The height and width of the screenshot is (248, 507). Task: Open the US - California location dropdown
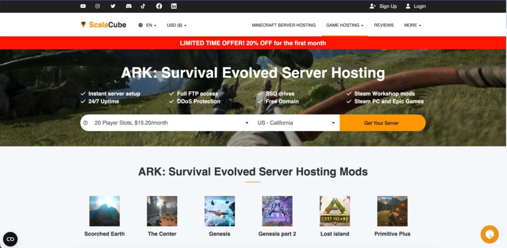coord(296,123)
